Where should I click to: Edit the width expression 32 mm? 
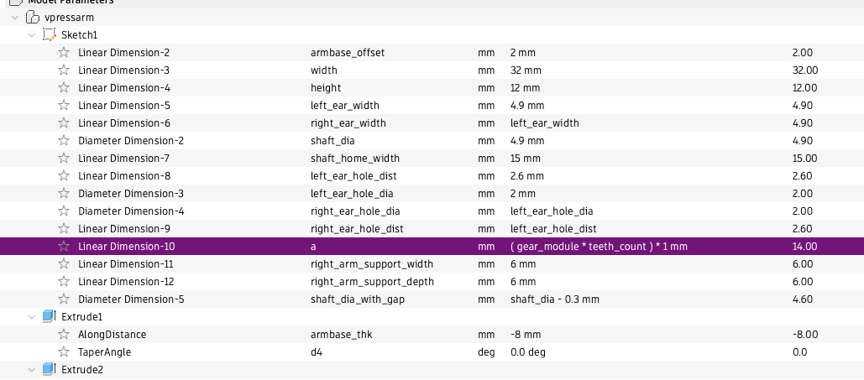[526, 70]
